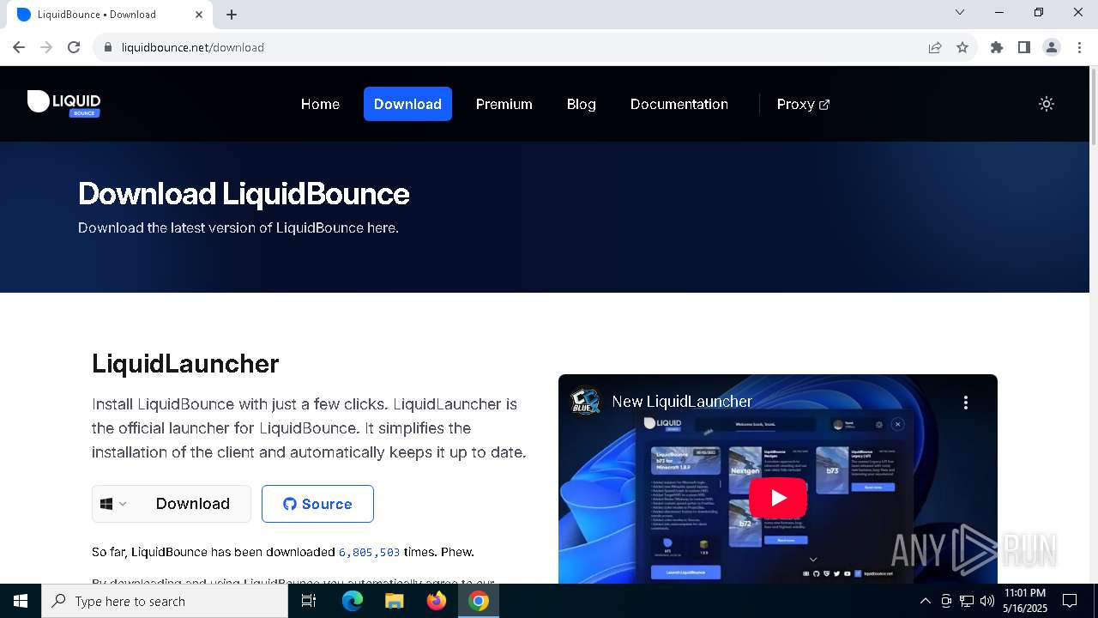Click the browser Forward arrow
The image size is (1098, 618).
[46, 47]
